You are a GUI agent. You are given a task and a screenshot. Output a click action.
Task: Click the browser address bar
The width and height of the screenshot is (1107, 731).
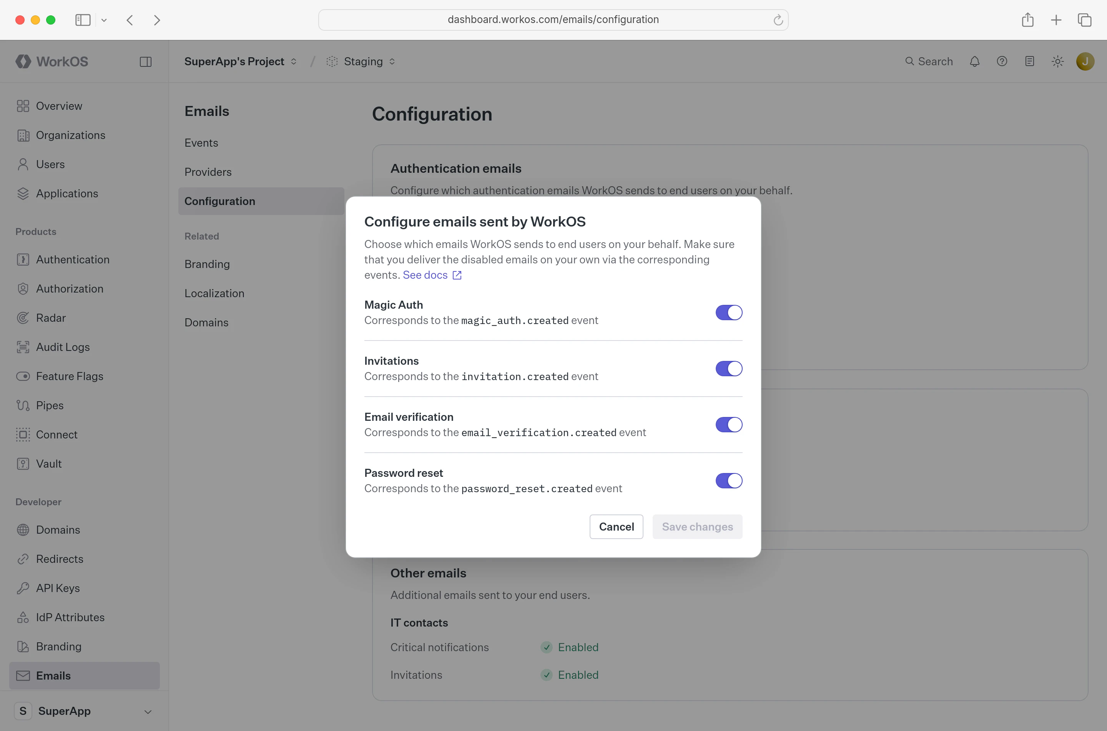pyautogui.click(x=553, y=20)
